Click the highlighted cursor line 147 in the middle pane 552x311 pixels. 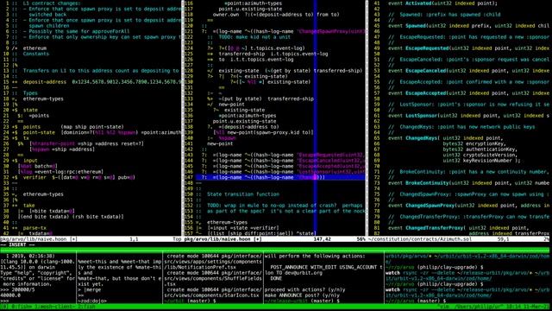(280, 177)
